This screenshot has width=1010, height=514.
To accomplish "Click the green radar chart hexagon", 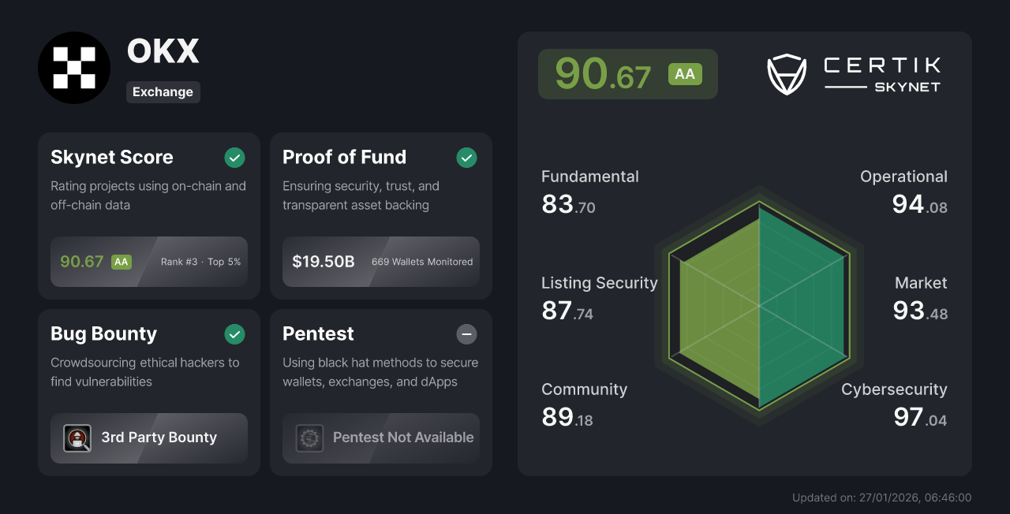I will [x=759, y=305].
